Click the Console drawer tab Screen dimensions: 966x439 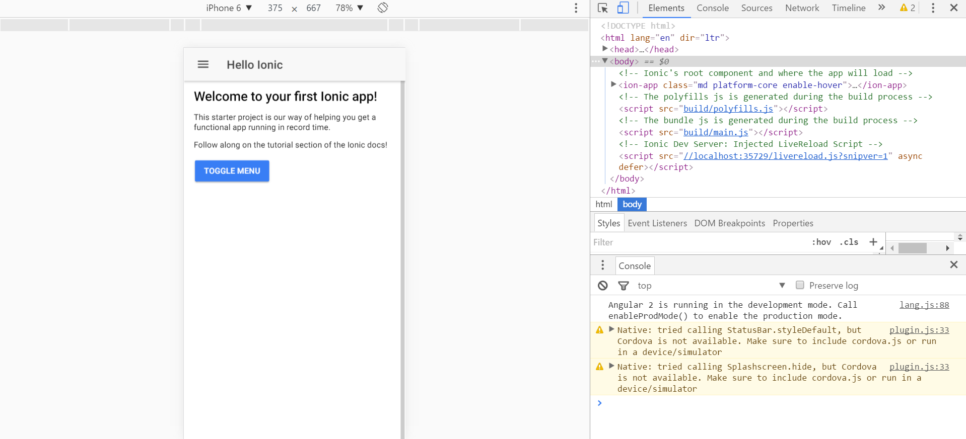point(635,266)
